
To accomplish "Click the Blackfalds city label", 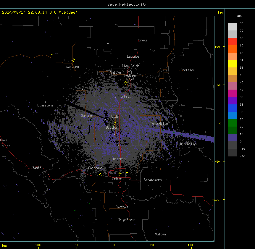I will click(130, 66).
